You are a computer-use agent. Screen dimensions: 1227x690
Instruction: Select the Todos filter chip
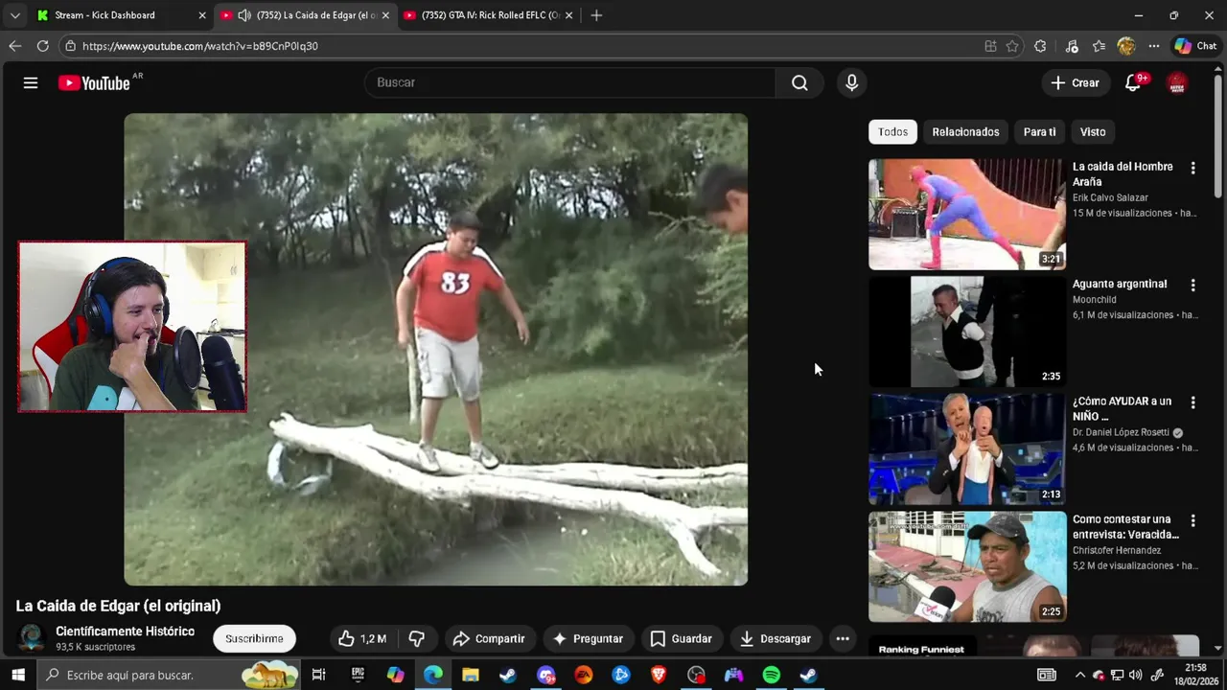[x=892, y=132]
